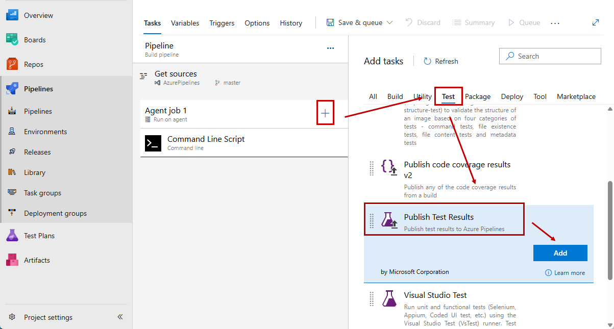Image resolution: width=614 pixels, height=329 pixels.
Task: Switch to the Options tab
Action: point(257,23)
